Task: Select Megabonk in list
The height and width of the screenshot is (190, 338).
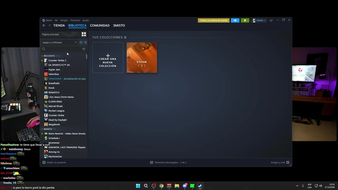Action: (54, 125)
